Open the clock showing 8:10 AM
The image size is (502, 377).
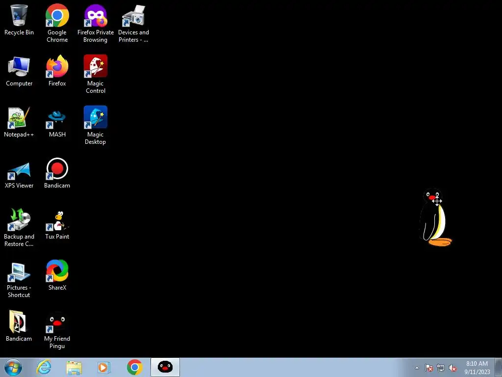click(477, 367)
